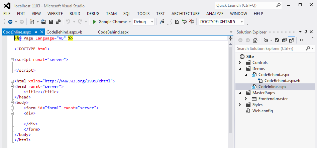Click the editor vertical scrollbar thumb
Screen dimensions: 317x148
[x=230, y=90]
